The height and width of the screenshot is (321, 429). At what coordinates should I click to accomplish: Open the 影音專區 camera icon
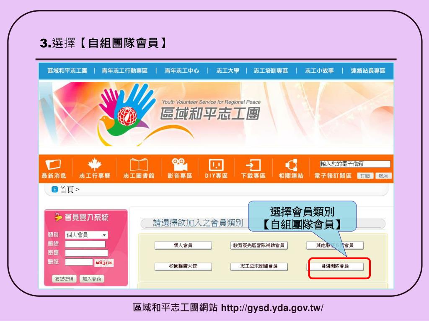tap(179, 164)
